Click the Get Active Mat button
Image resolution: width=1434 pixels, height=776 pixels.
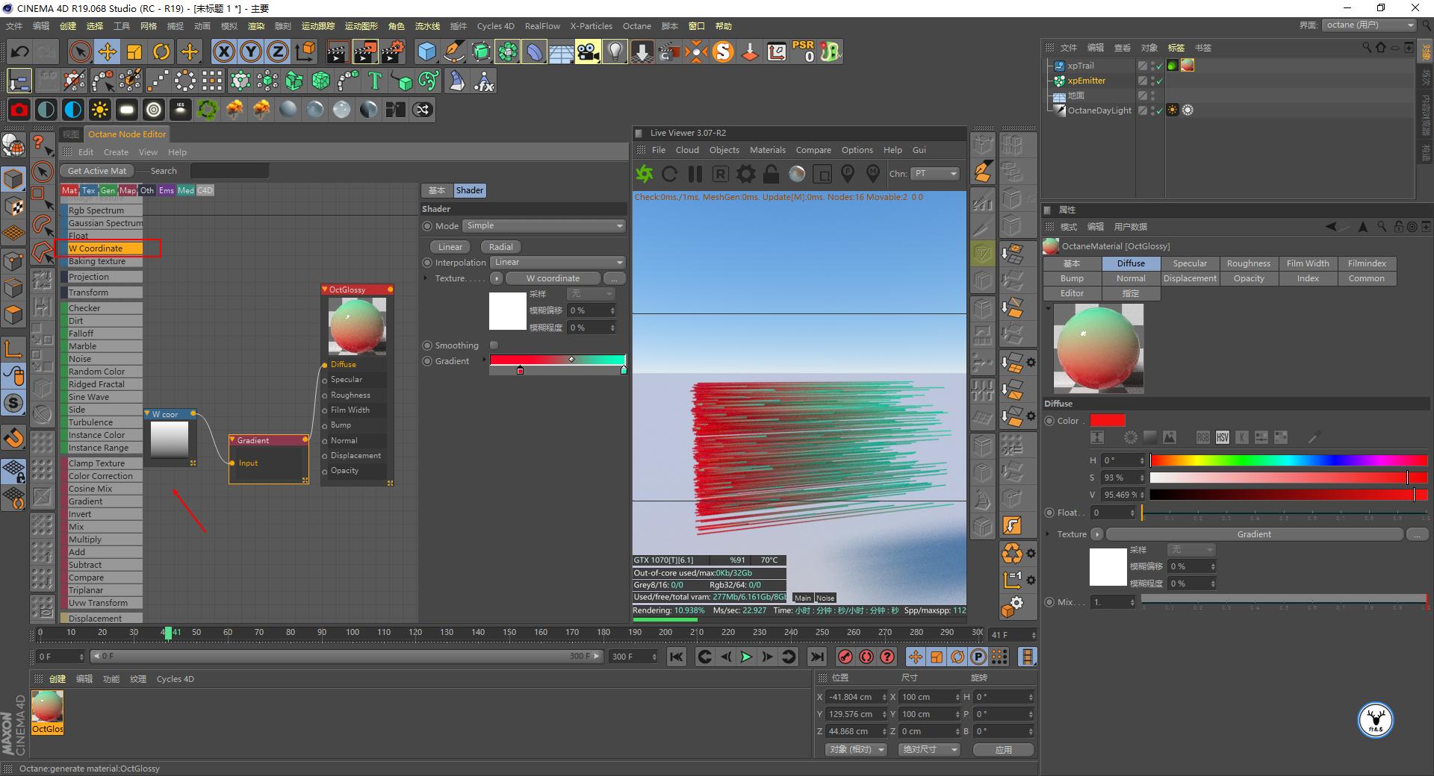tap(96, 170)
